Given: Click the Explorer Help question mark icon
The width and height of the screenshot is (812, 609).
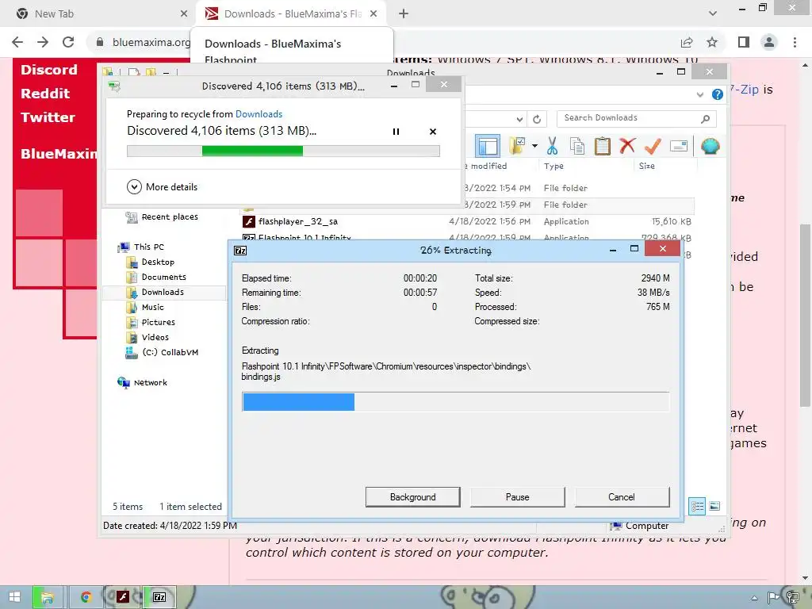Looking at the screenshot, I should coord(717,94).
